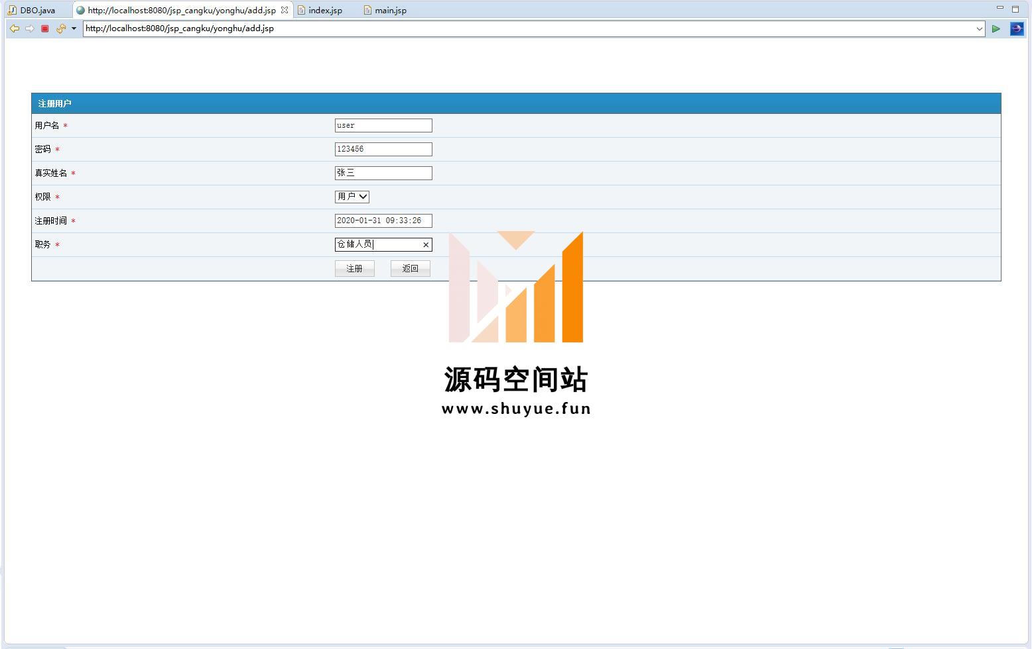Go to URL with green arrow
1032x649 pixels.
tap(996, 28)
